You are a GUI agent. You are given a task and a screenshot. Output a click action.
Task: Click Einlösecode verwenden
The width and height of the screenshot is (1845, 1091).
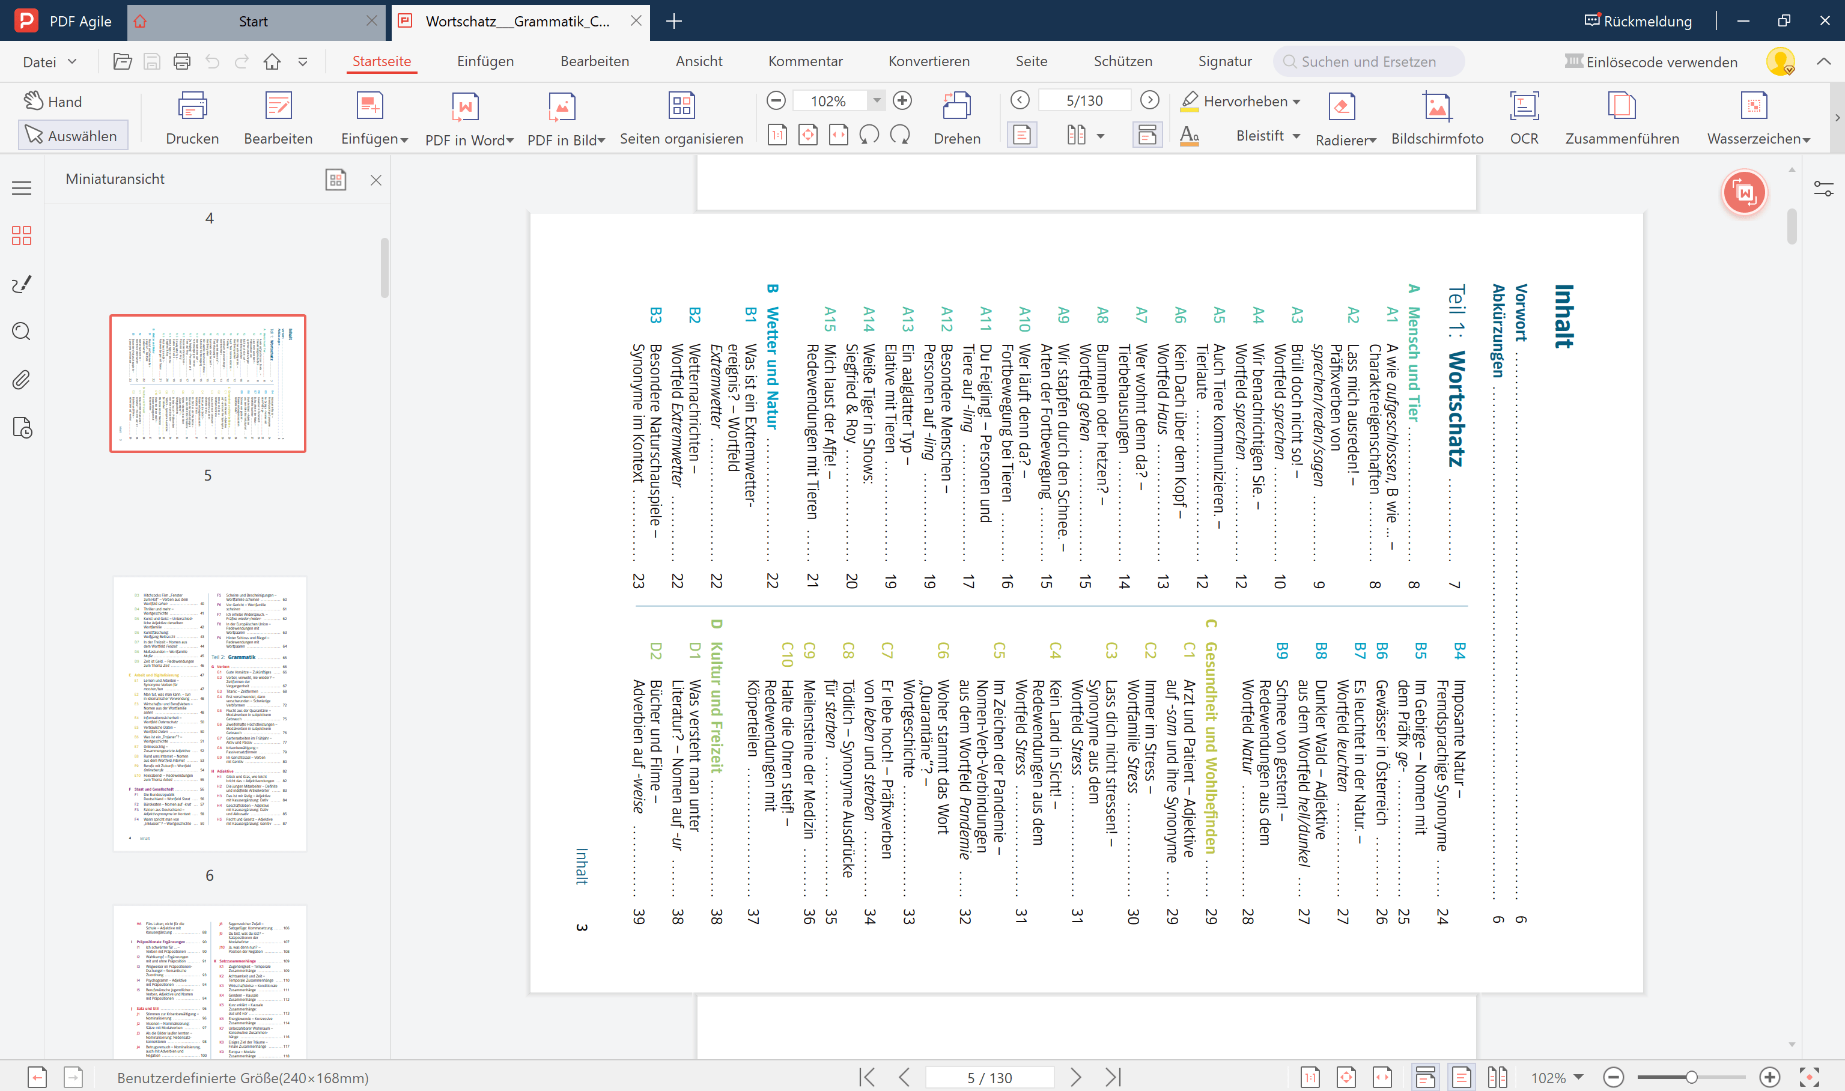click(1651, 62)
